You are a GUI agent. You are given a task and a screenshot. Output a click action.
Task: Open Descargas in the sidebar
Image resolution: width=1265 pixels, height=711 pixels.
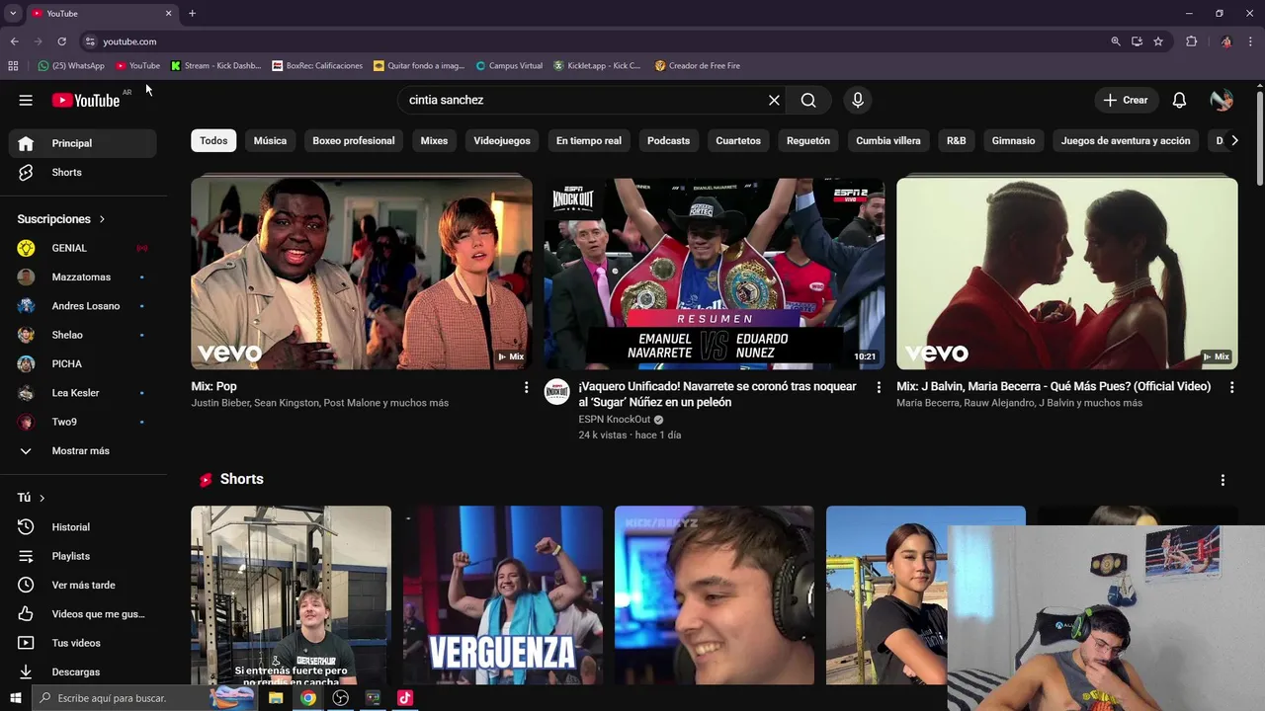tap(83, 671)
